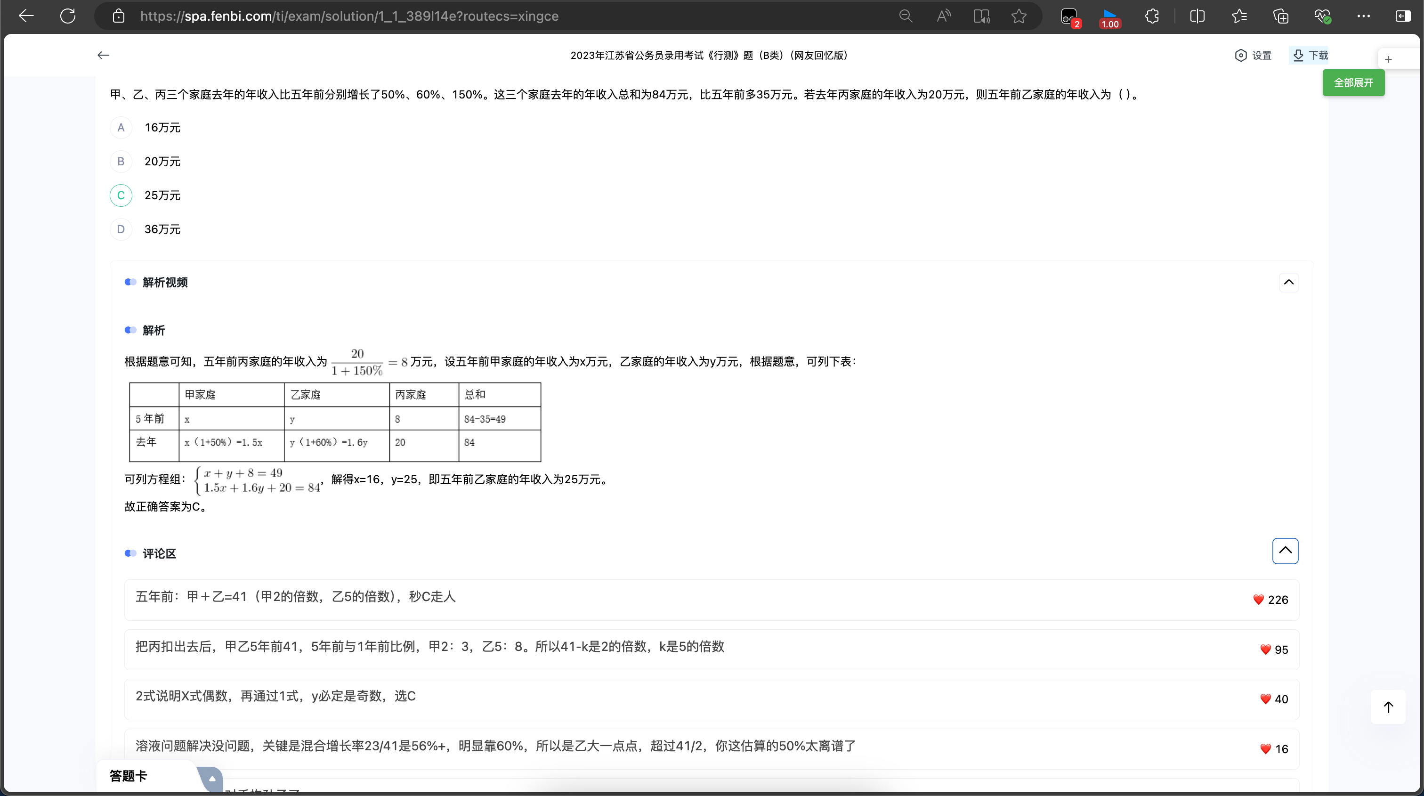Collapse the 解析视频 section
Viewport: 1424px width, 796px height.
point(1288,283)
